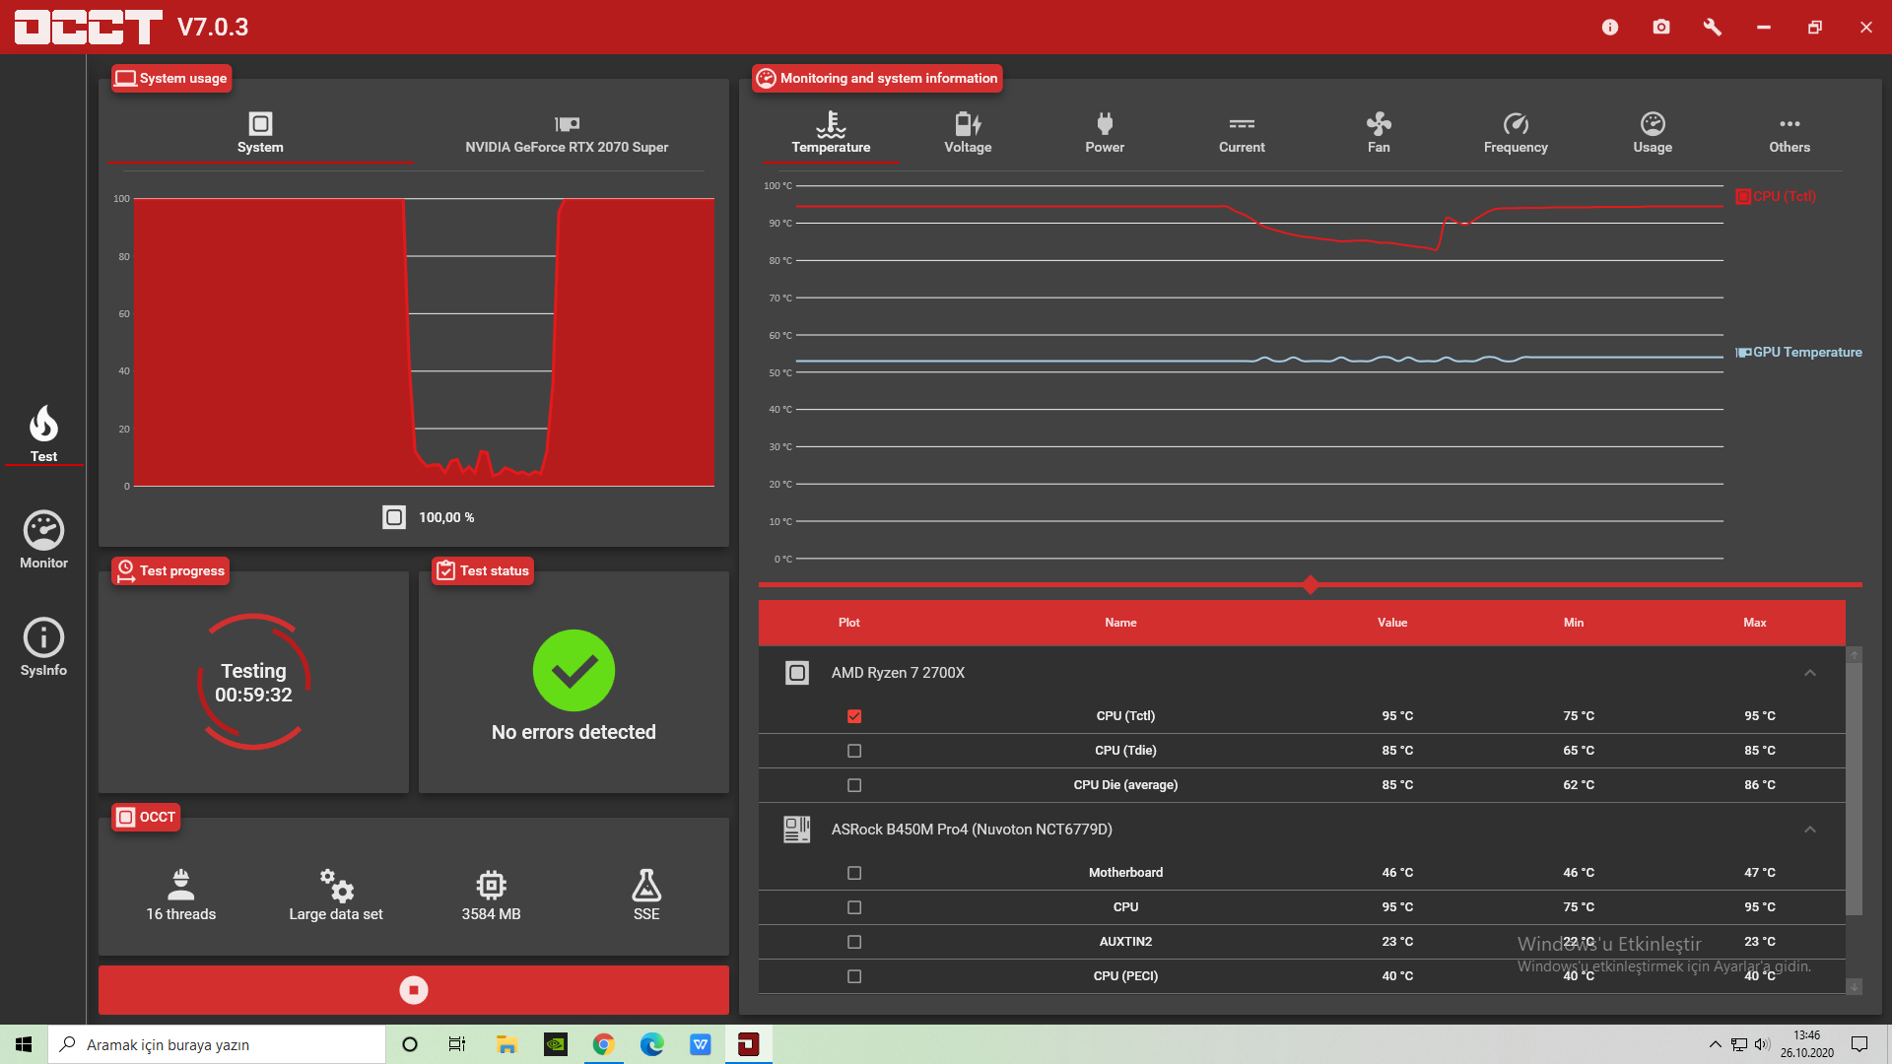Click the Plot column header
The height and width of the screenshot is (1064, 1892).
[849, 623]
